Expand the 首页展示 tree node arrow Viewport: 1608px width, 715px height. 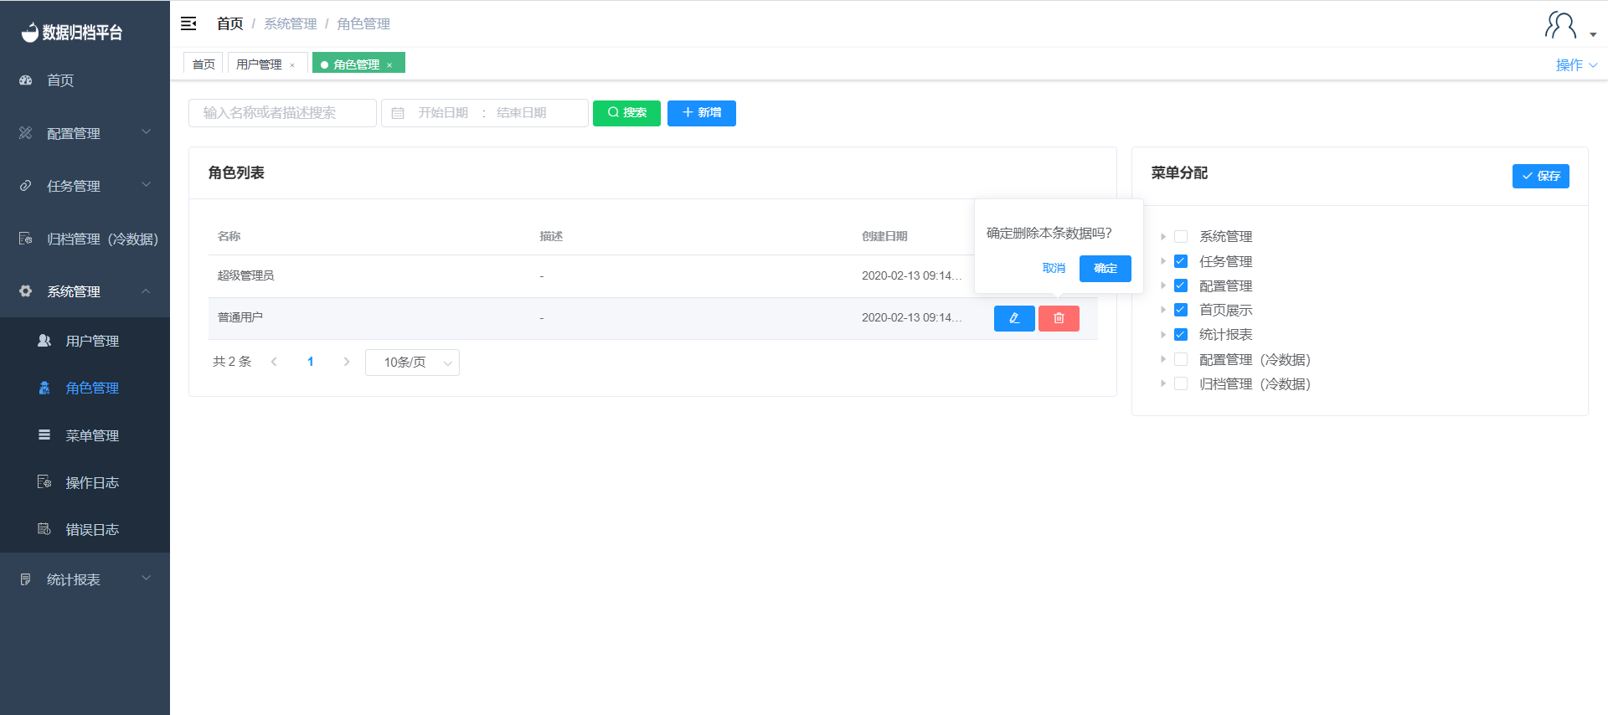(1163, 310)
